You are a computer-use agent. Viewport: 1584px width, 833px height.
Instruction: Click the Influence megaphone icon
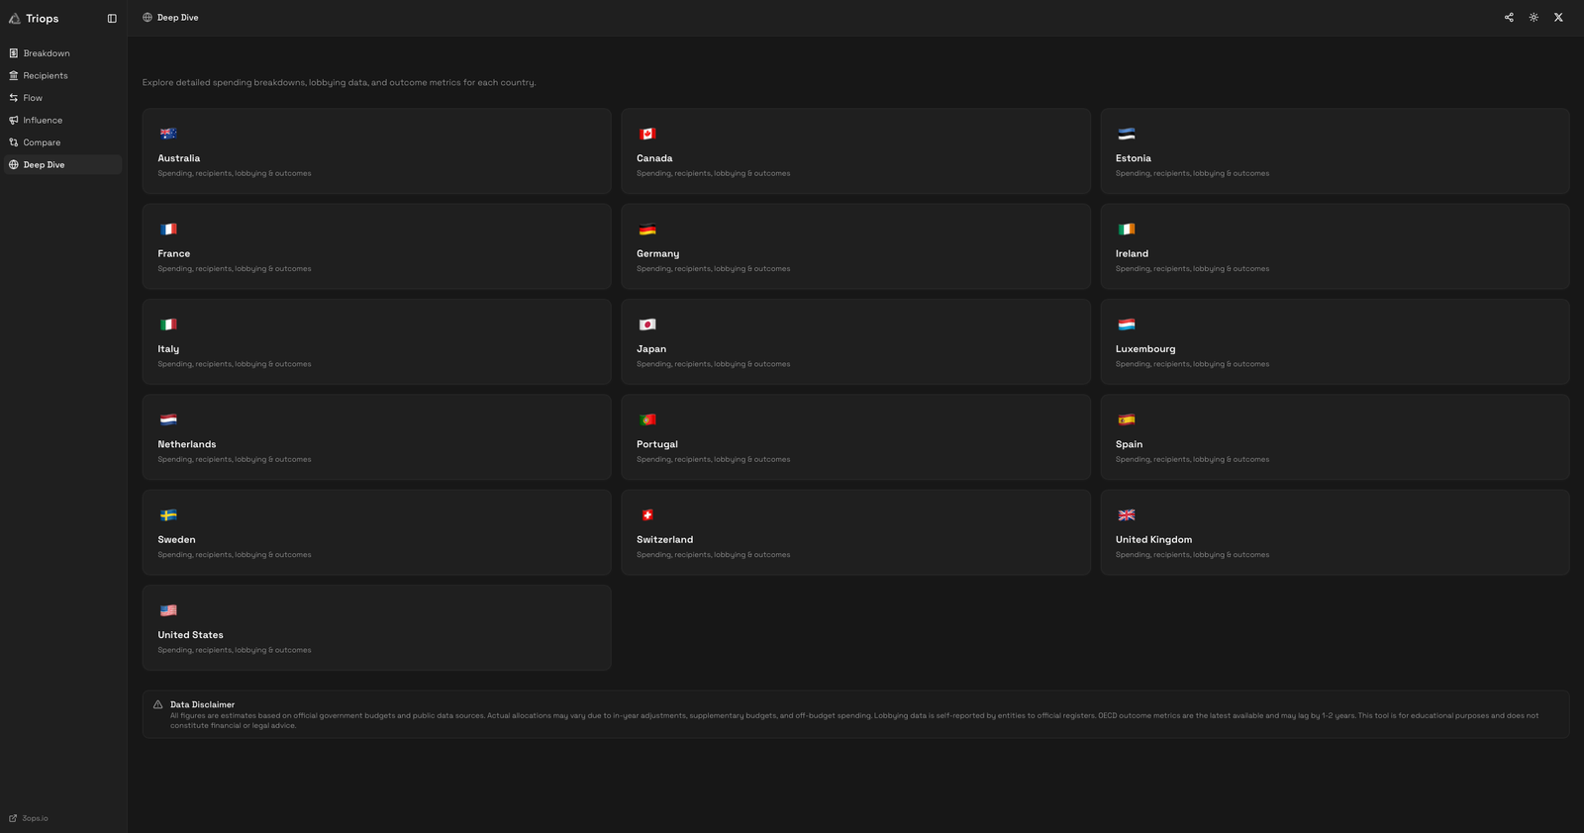coord(14,121)
